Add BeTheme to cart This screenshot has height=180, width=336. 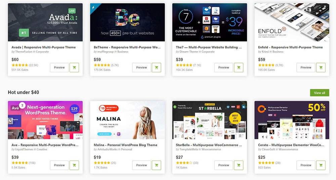157,67
